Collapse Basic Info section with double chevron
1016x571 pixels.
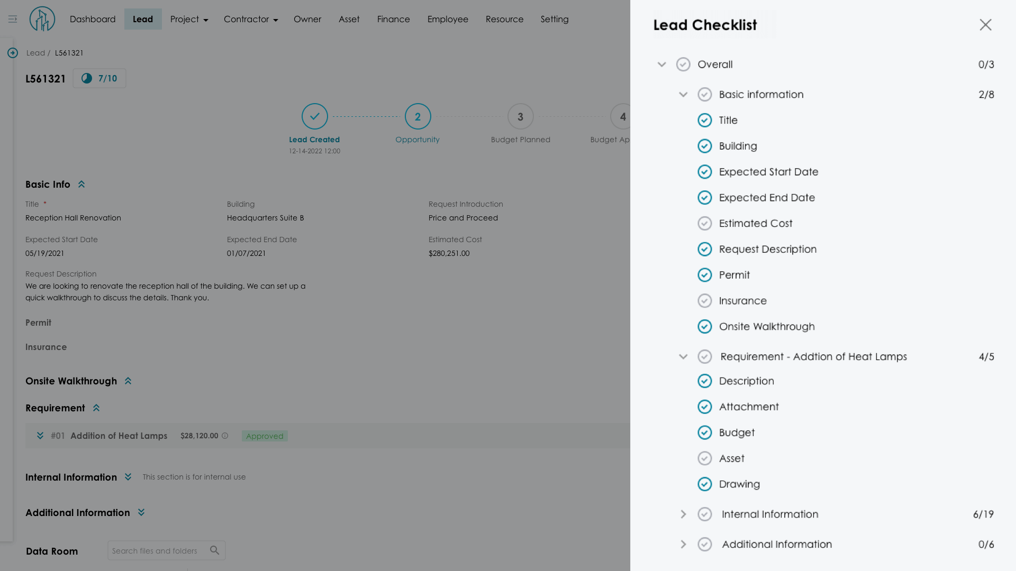tap(81, 185)
